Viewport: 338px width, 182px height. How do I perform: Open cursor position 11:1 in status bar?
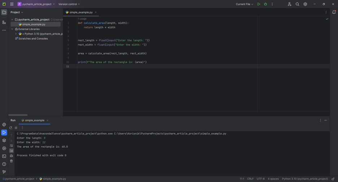pos(242,179)
